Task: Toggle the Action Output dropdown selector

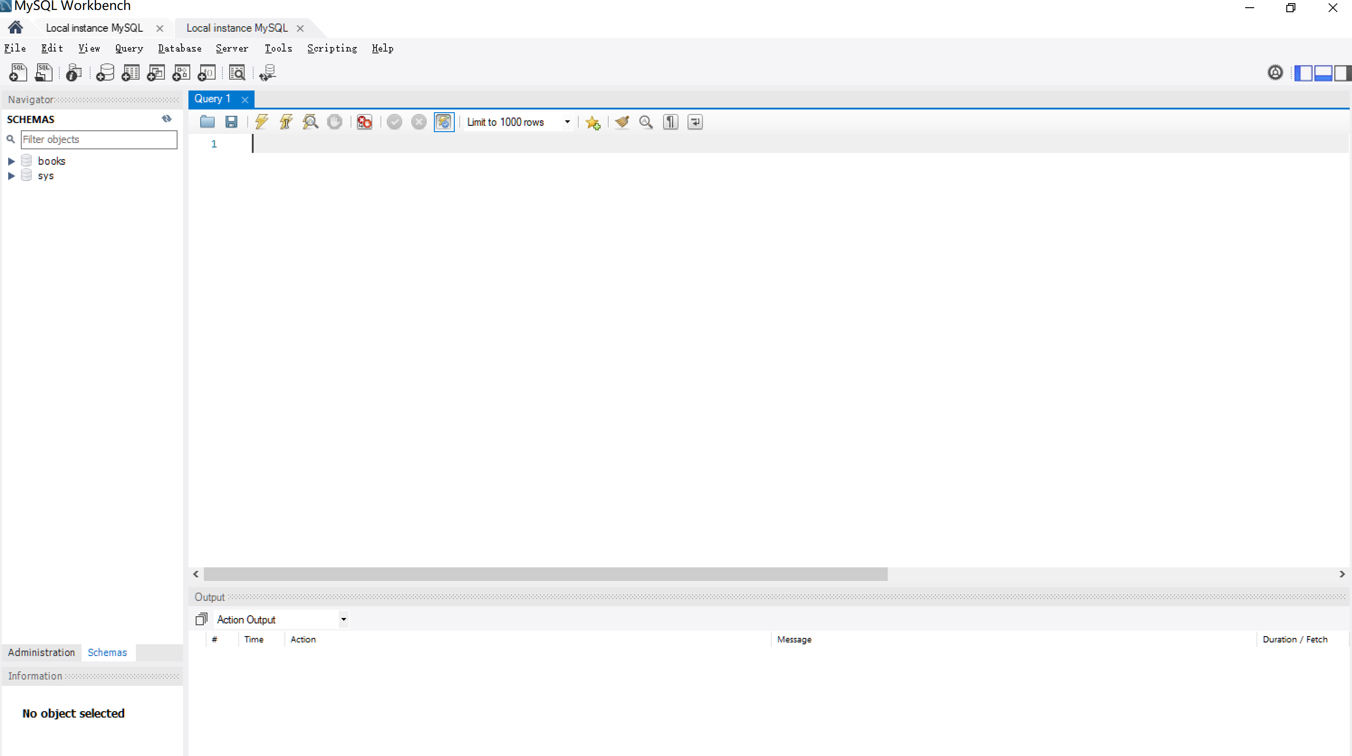Action: [344, 619]
